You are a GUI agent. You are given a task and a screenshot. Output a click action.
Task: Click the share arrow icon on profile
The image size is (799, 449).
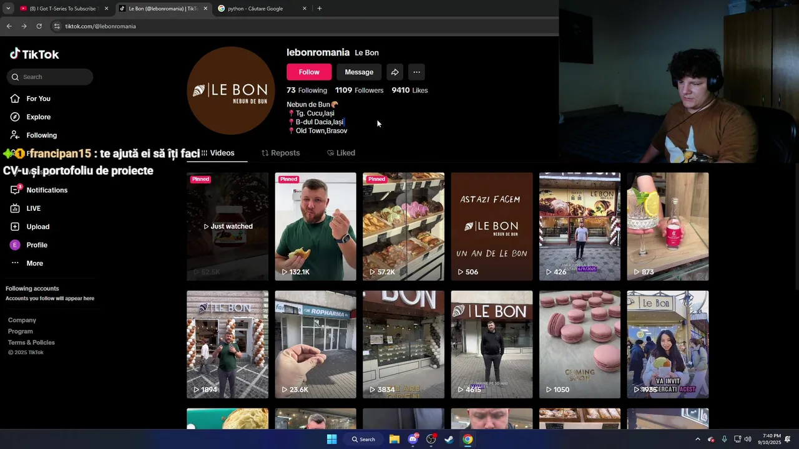[395, 72]
